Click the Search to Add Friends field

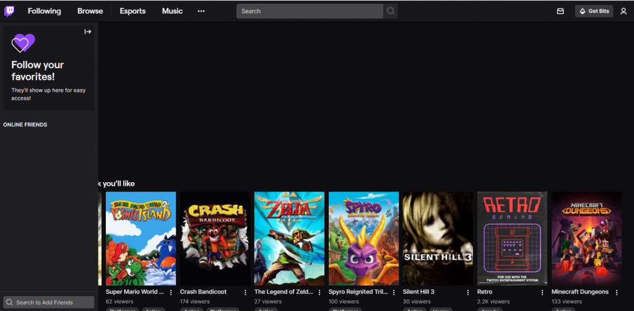point(48,302)
